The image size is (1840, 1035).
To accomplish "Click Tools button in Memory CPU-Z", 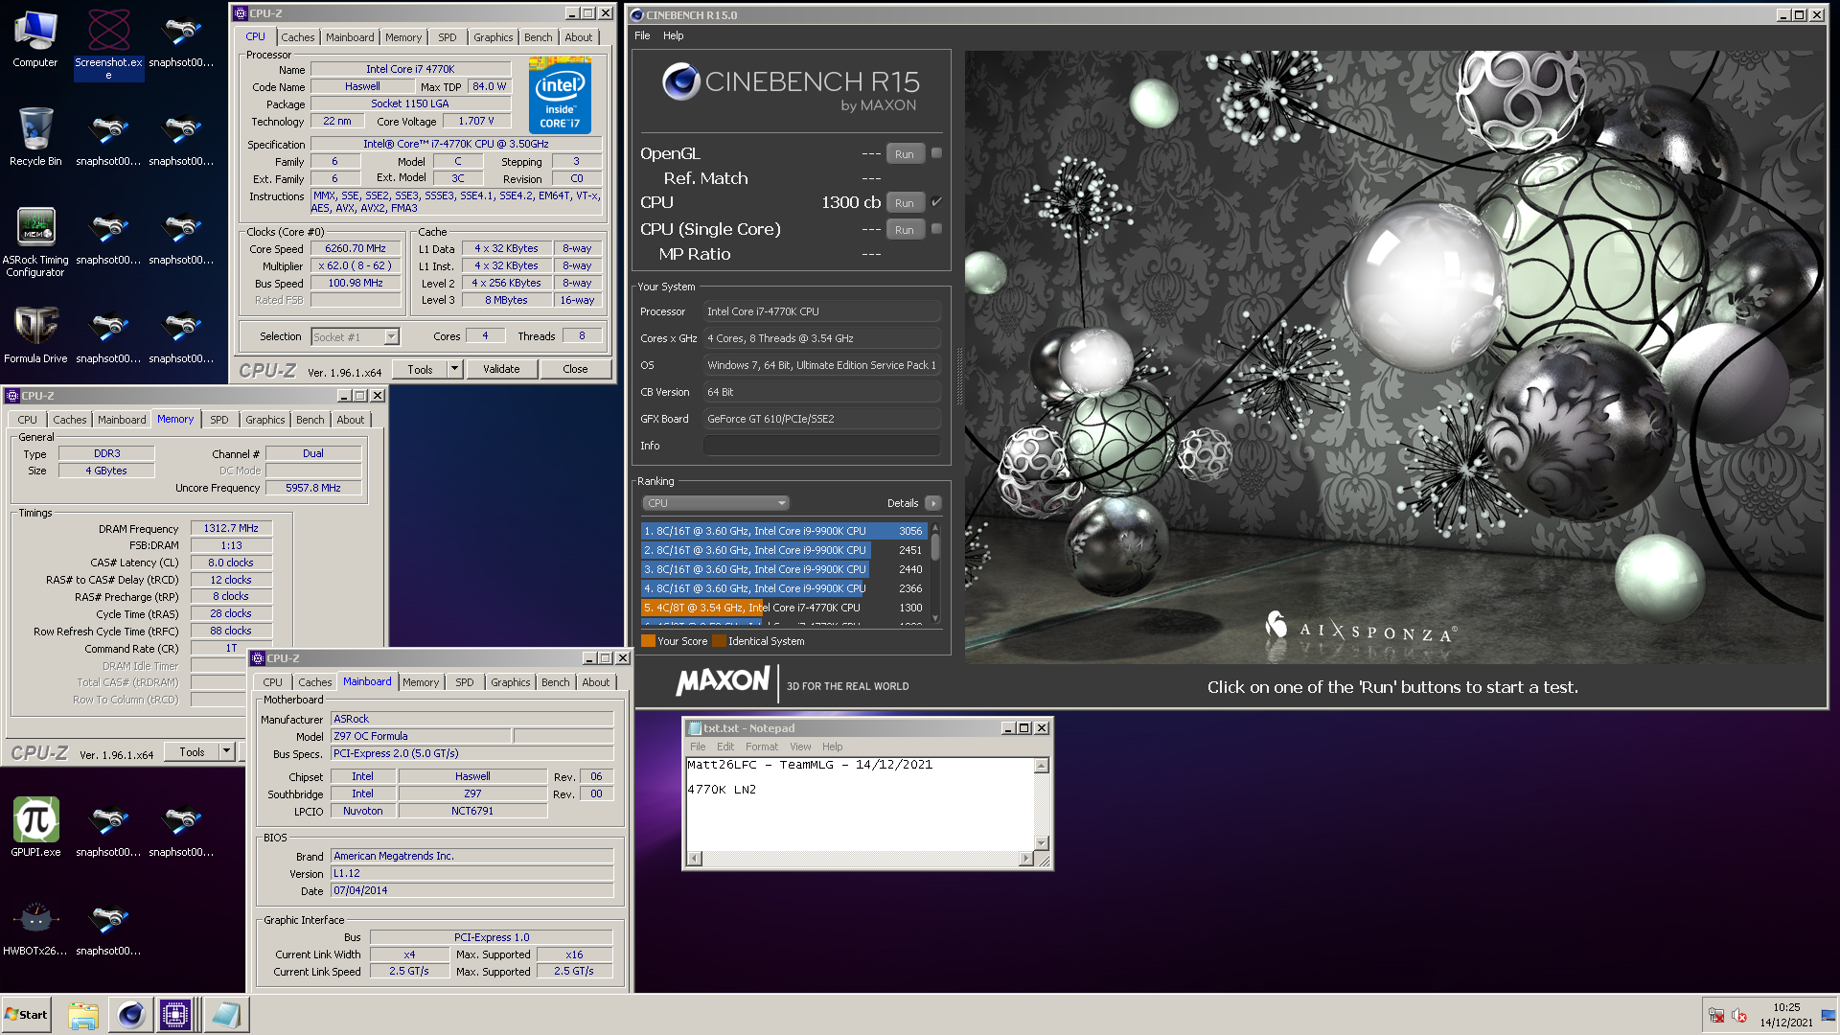I will pyautogui.click(x=192, y=752).
